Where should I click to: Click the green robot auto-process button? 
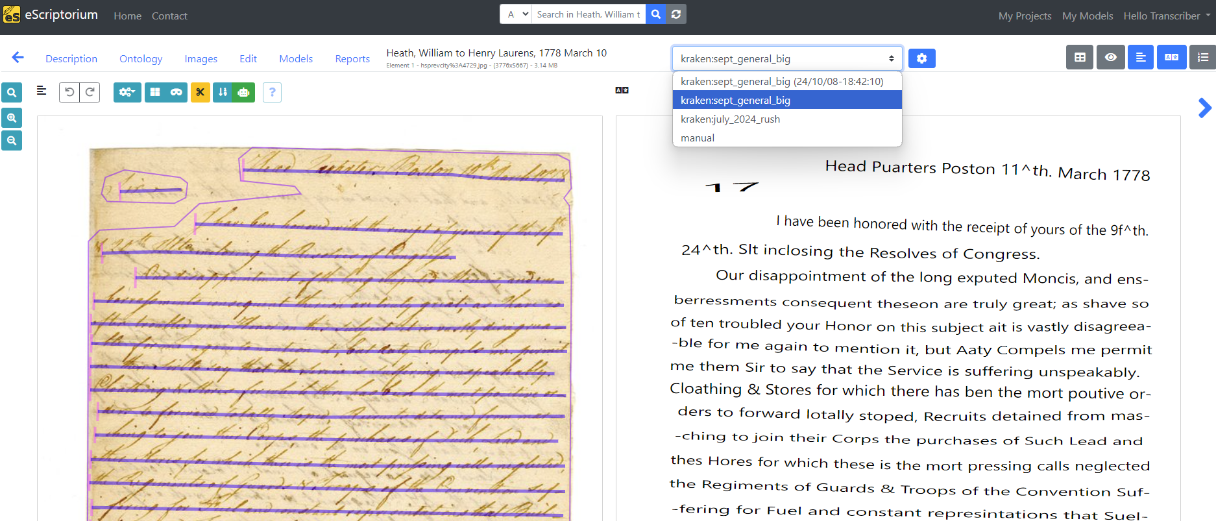point(244,92)
